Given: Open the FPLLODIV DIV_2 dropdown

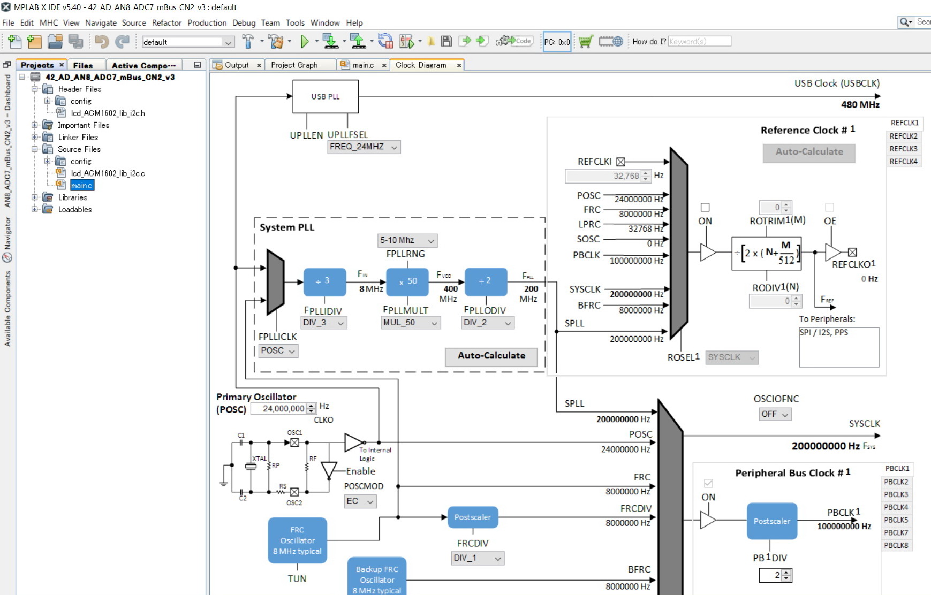Looking at the screenshot, I should click(x=488, y=323).
